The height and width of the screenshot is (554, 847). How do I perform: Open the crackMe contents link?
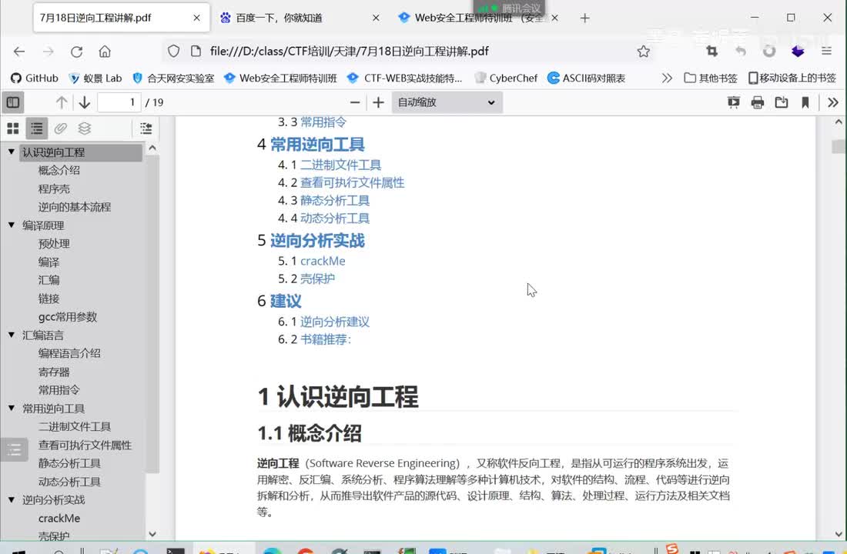pyautogui.click(x=323, y=261)
